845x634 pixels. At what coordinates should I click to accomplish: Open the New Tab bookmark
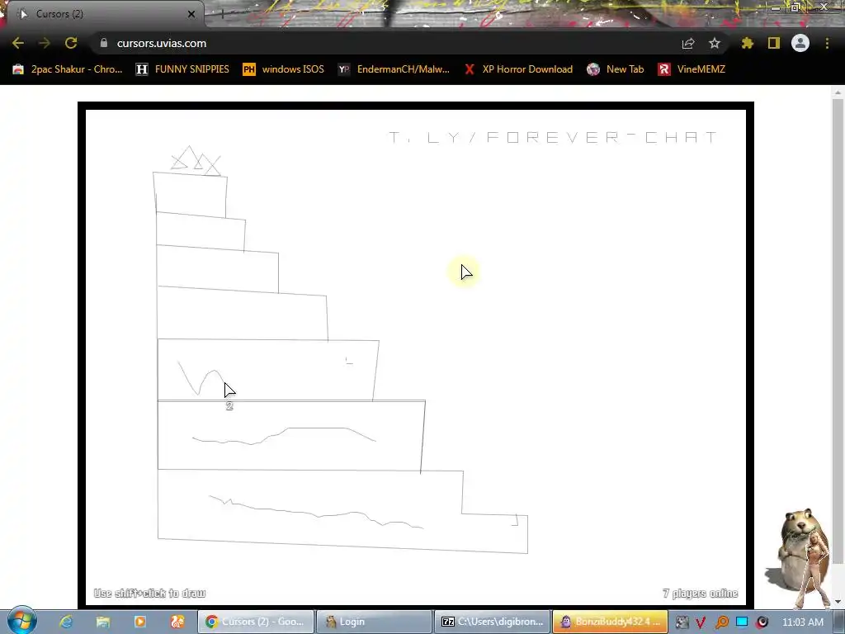click(x=616, y=69)
